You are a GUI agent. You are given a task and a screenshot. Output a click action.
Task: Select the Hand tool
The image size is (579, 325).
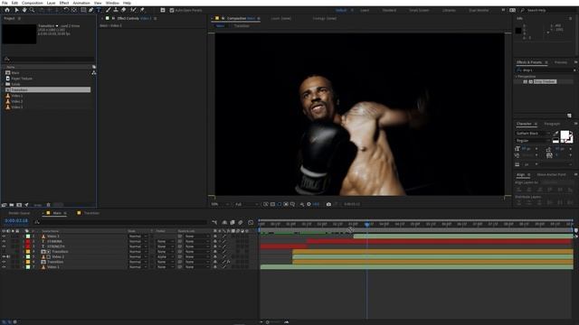[x=24, y=10]
